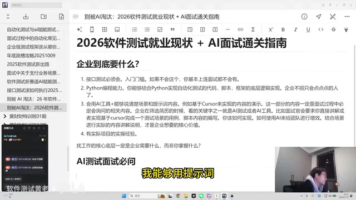Open note 软件测试新赛道AI赋能测
Image resolution: width=356 pixels, height=200 pixels.
pyautogui.click(x=33, y=82)
